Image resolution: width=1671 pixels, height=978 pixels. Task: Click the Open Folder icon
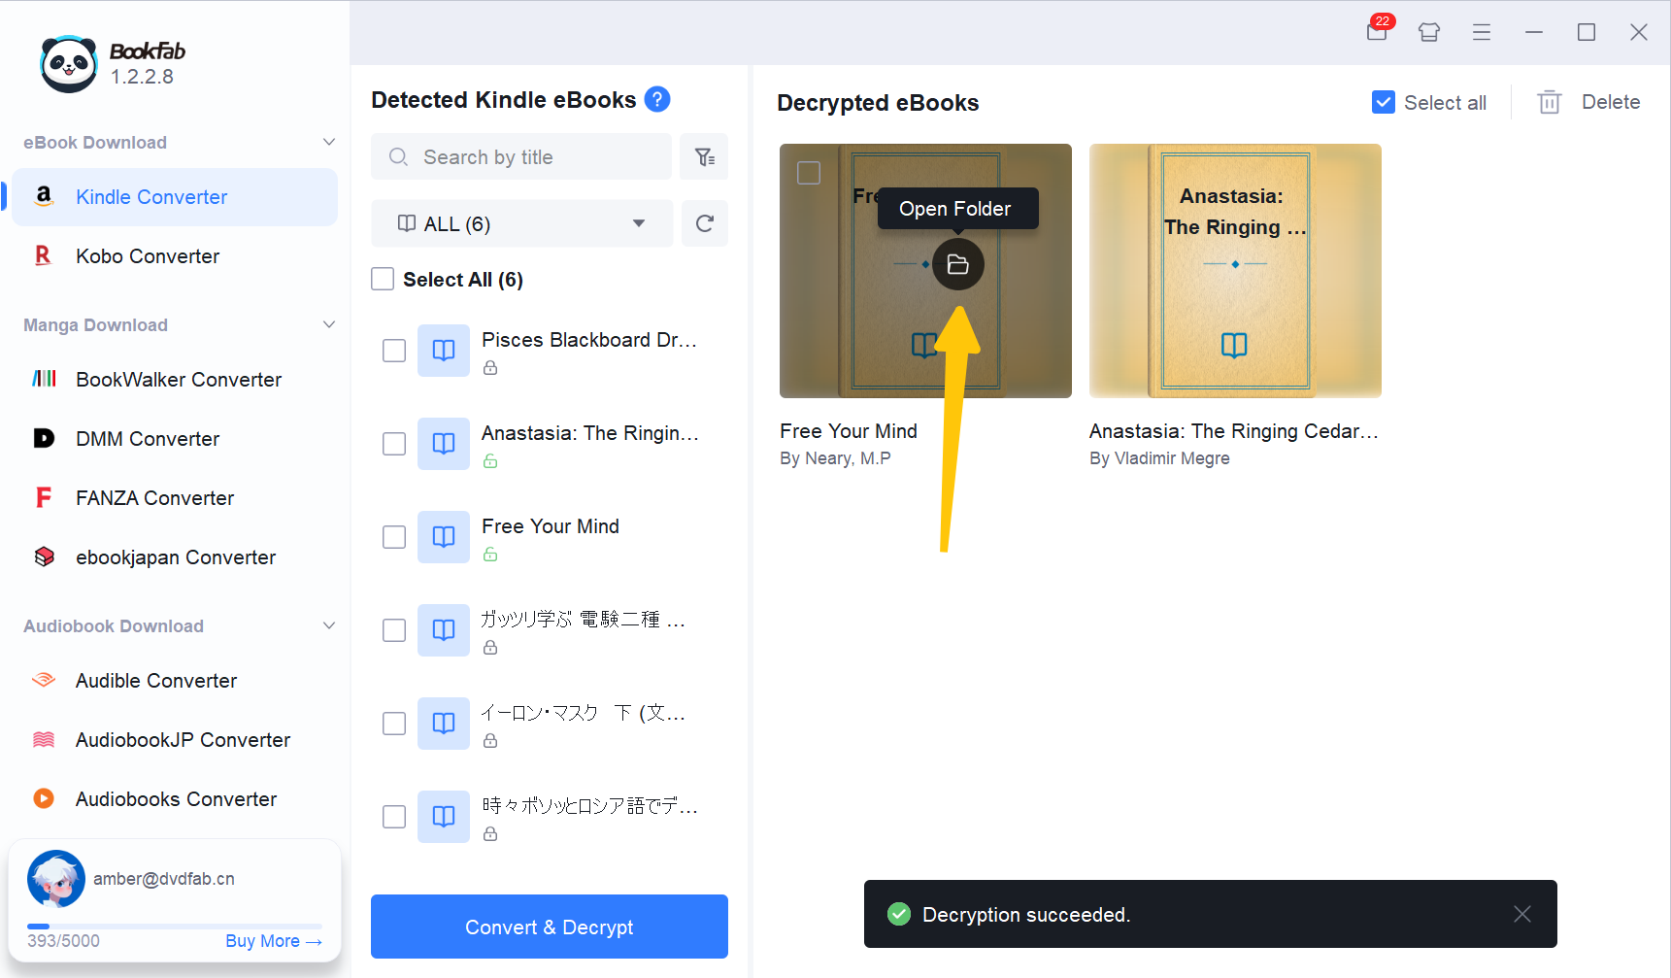(x=958, y=264)
